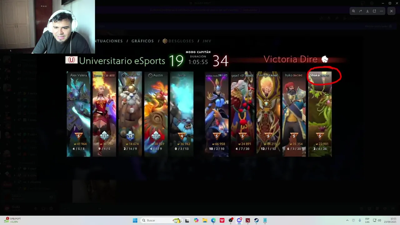
Task: Click the Victoria Dire result text
Action: point(290,59)
